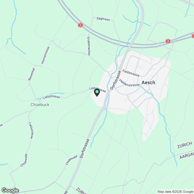Click the route 3 shield east of Aesch
Image resolution: width=194 pixels, height=194 pixels.
[168, 41]
